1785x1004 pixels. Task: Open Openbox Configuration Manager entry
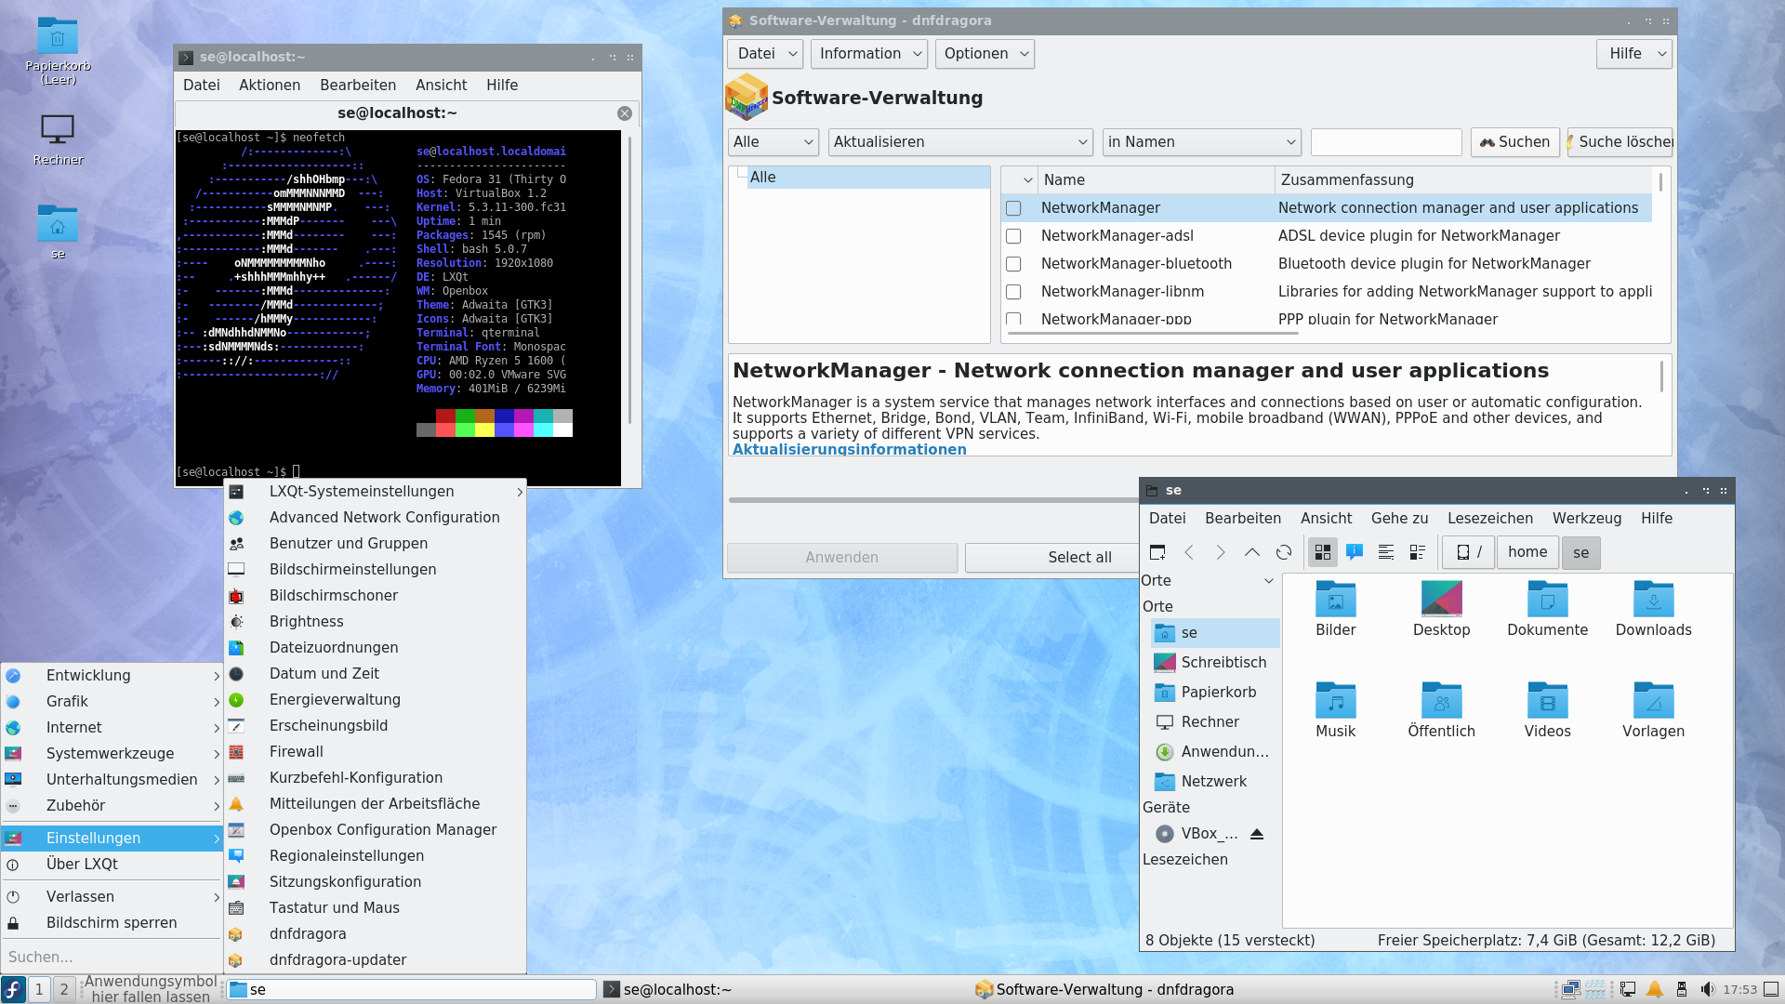(x=376, y=830)
